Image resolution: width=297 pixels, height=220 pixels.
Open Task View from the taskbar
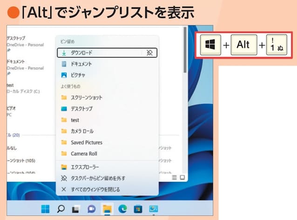coord(75,208)
